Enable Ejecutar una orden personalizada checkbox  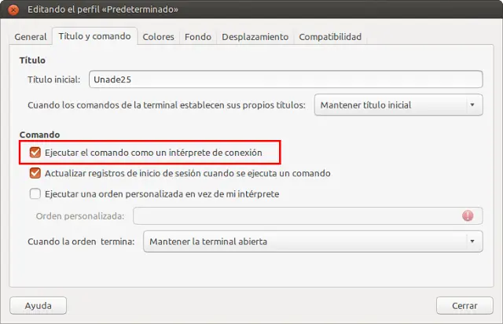(x=35, y=194)
